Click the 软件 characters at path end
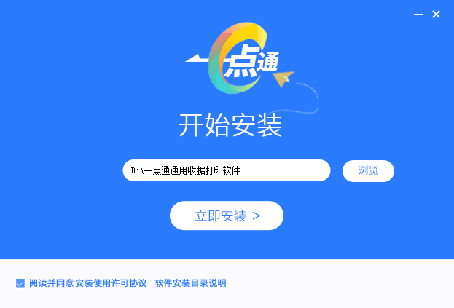The height and width of the screenshot is (308, 454). pyautogui.click(x=231, y=170)
